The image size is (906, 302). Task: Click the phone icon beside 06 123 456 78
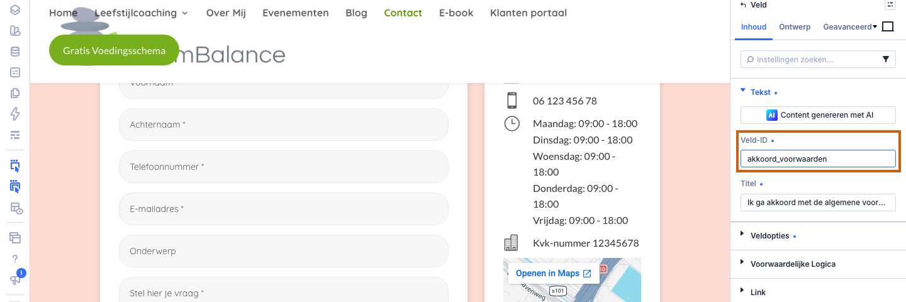coord(512,101)
